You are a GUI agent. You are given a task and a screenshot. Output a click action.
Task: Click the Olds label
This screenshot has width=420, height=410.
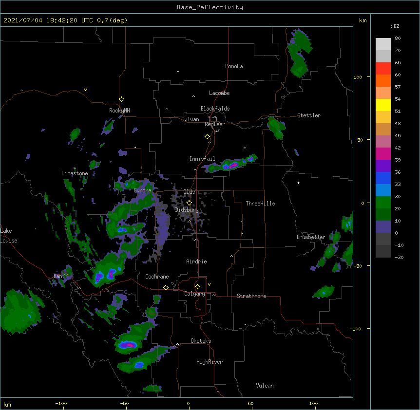tap(189, 192)
